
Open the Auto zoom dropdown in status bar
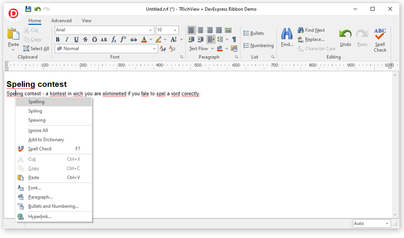(387, 223)
